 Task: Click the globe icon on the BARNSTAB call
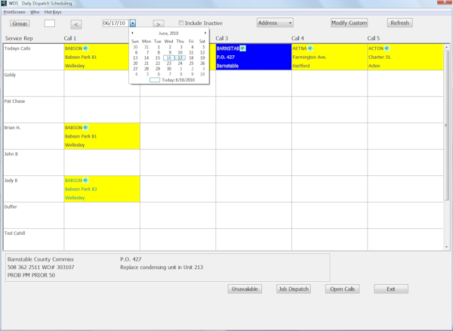click(243, 48)
